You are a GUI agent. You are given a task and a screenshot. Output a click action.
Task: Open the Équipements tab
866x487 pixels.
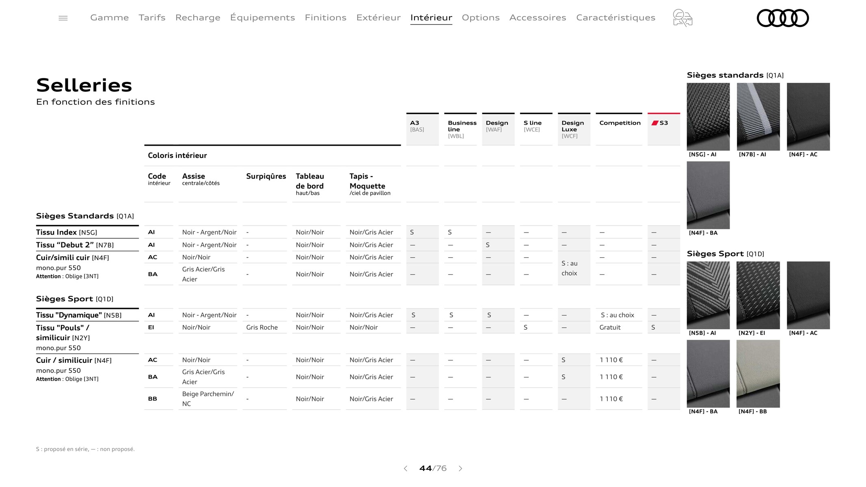pyautogui.click(x=263, y=17)
